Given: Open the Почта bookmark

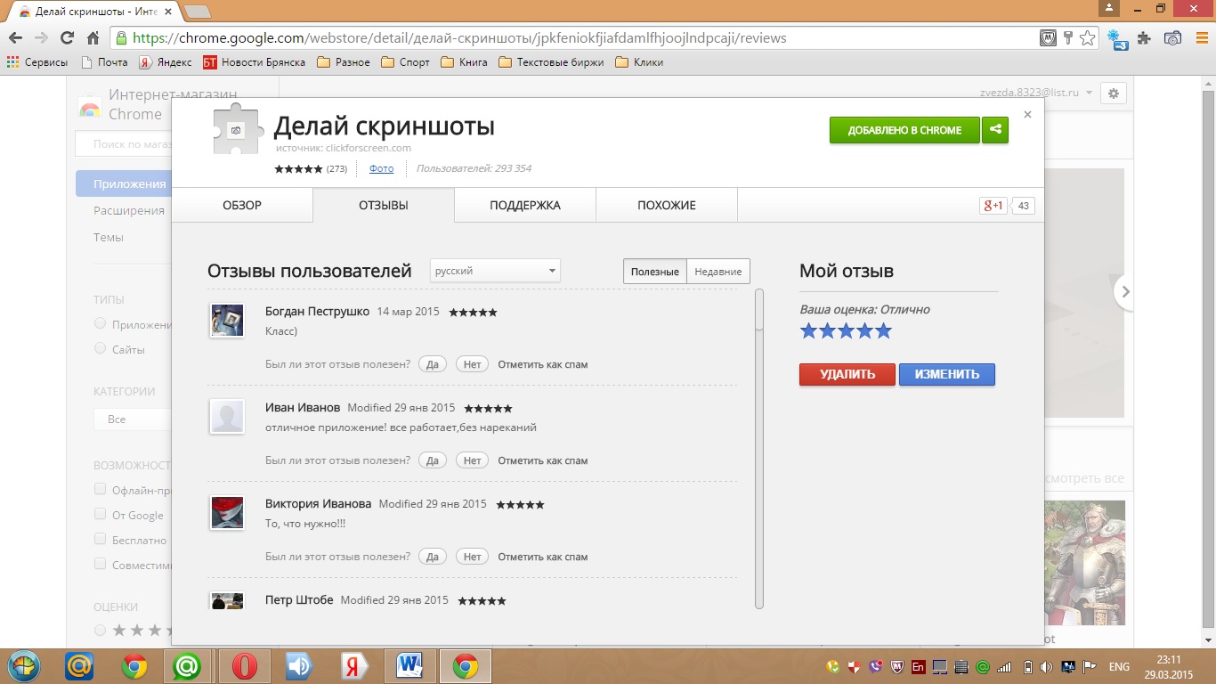Looking at the screenshot, I should 103,62.
